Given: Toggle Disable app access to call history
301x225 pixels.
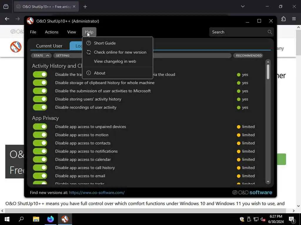Looking at the screenshot, I should click(40, 168).
